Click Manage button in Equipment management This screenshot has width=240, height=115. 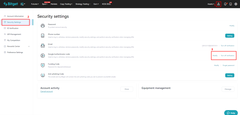pos(228,89)
